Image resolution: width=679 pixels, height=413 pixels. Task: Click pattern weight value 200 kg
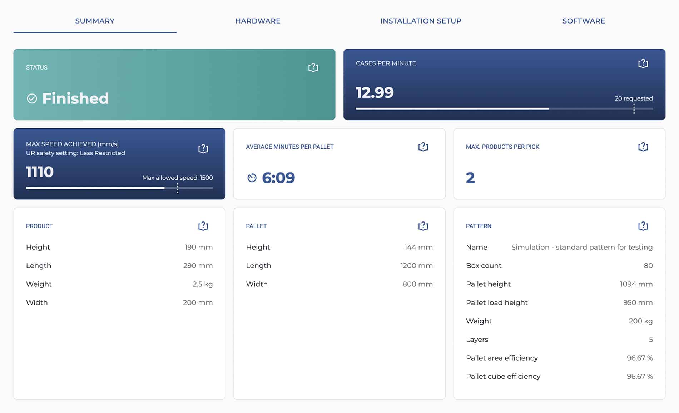click(x=640, y=321)
